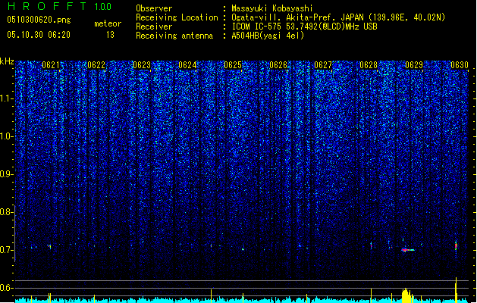Click the 1.0 kHz axis label
This screenshot has width=477, height=303.
click(7, 136)
